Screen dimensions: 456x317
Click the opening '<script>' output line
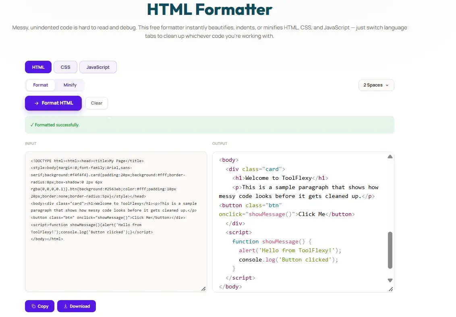[239, 232]
